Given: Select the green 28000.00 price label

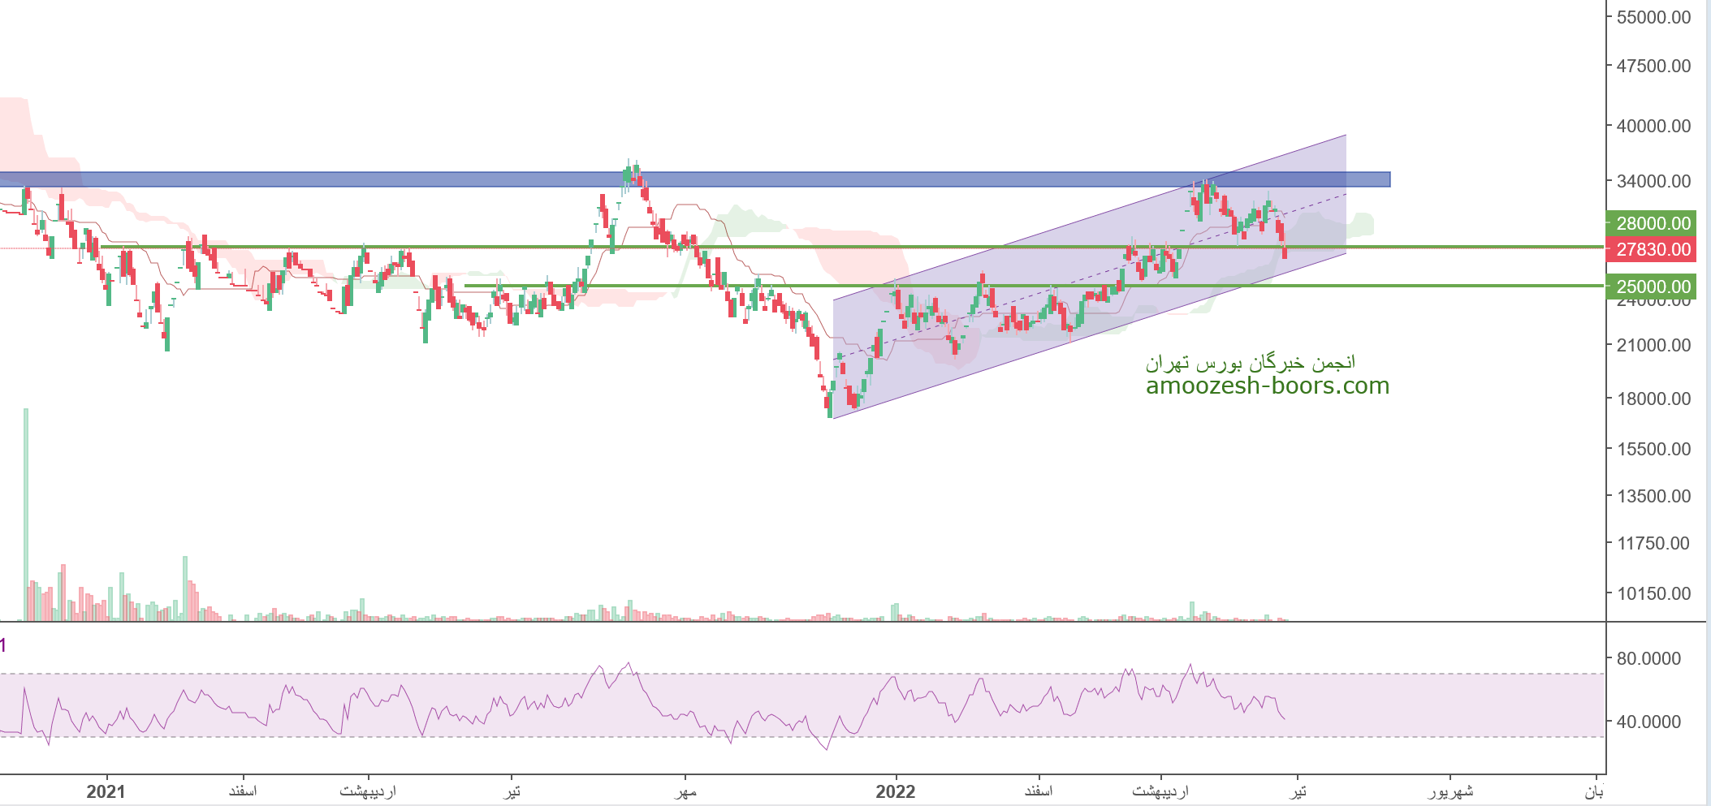Looking at the screenshot, I should (1652, 223).
